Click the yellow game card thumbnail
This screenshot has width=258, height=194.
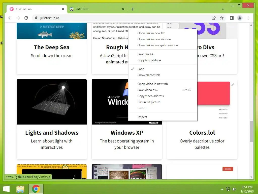51,172
